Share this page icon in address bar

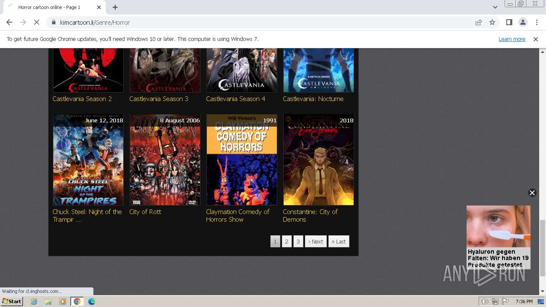479,22
